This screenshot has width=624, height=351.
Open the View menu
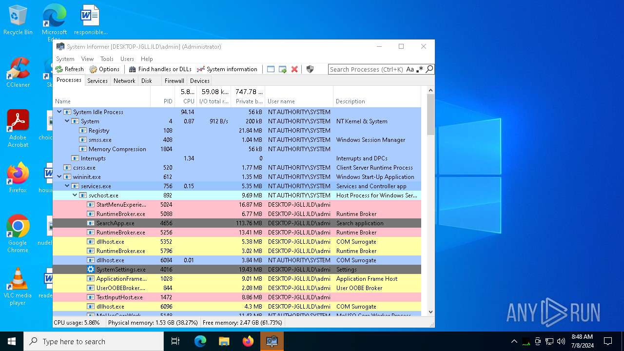click(87, 59)
